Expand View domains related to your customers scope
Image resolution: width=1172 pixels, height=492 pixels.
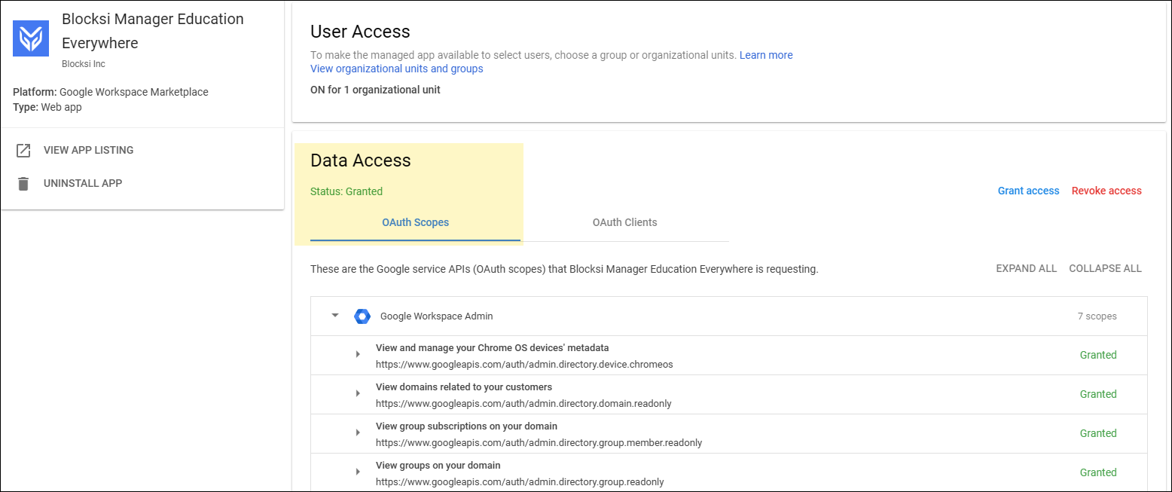(358, 394)
